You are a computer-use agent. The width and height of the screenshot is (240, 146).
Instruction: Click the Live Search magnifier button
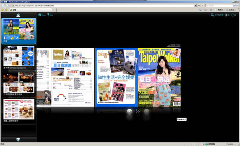(x=235, y=6)
